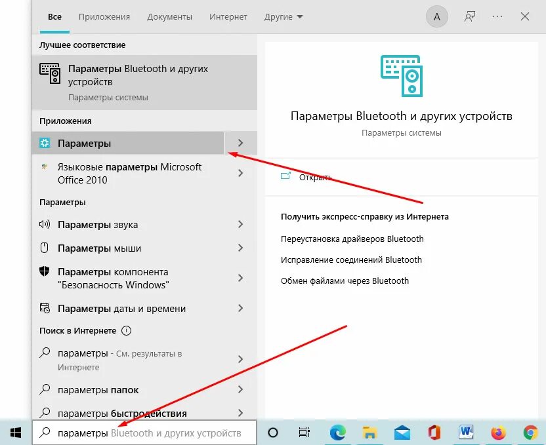Viewport: 546px width, 445px height.
Task: Launch Microsoft Office from the taskbar
Action: tap(434, 433)
